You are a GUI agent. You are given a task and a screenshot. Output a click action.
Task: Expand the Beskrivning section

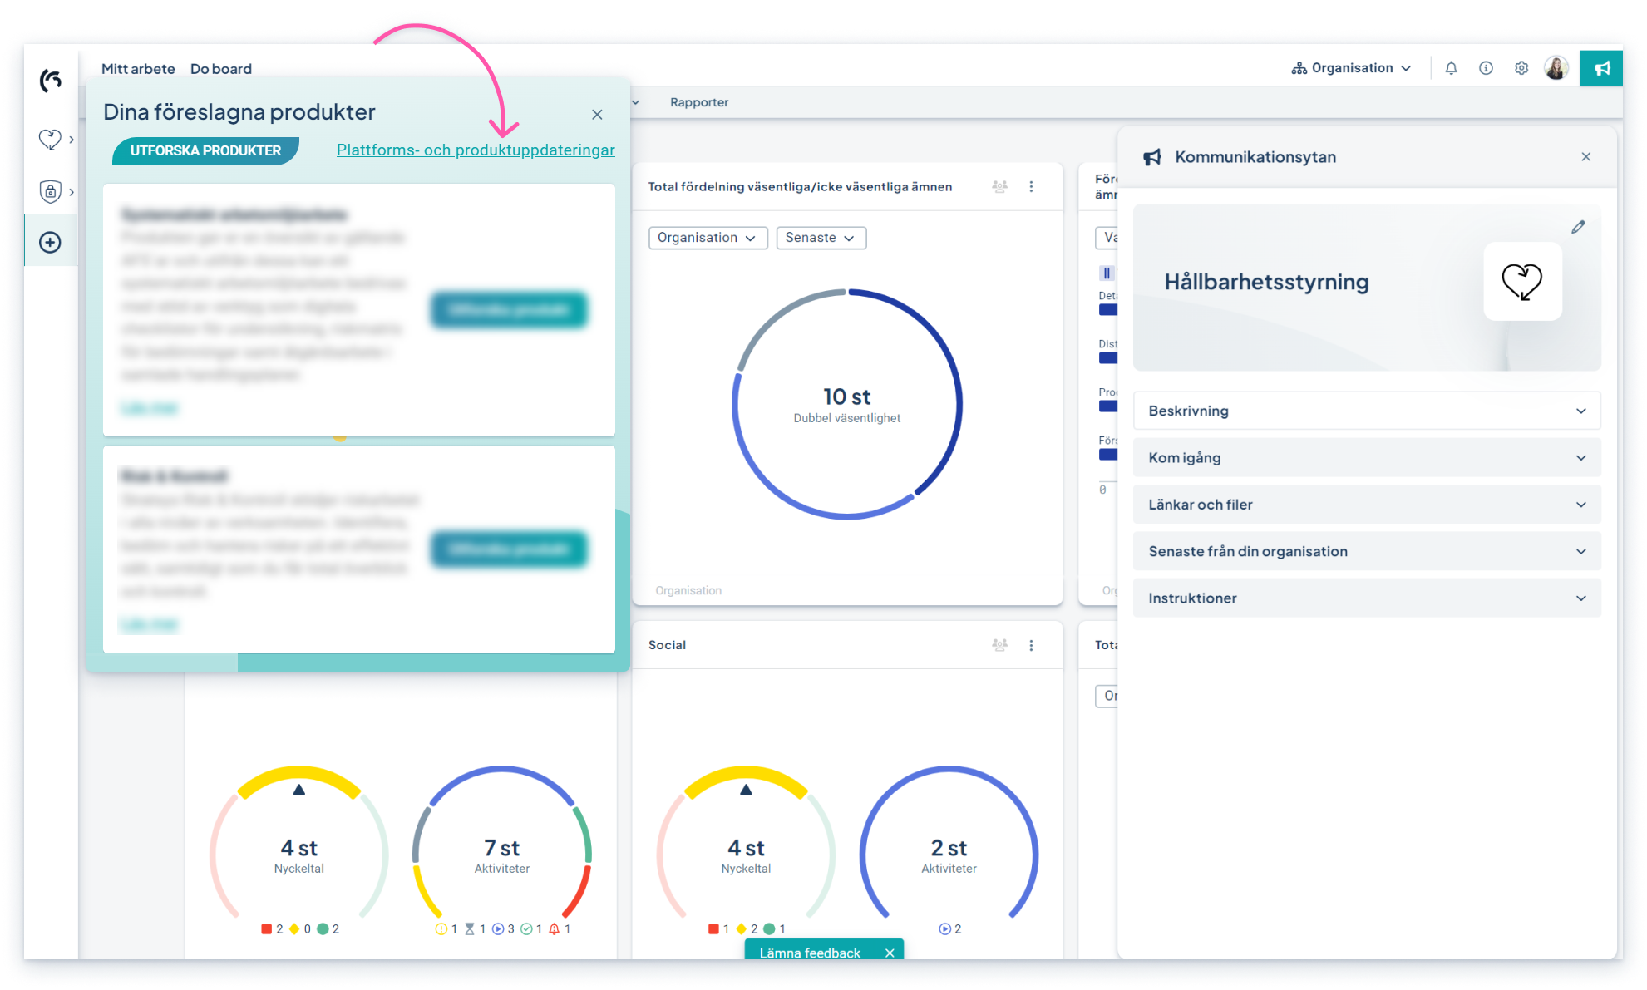pyautogui.click(x=1366, y=411)
